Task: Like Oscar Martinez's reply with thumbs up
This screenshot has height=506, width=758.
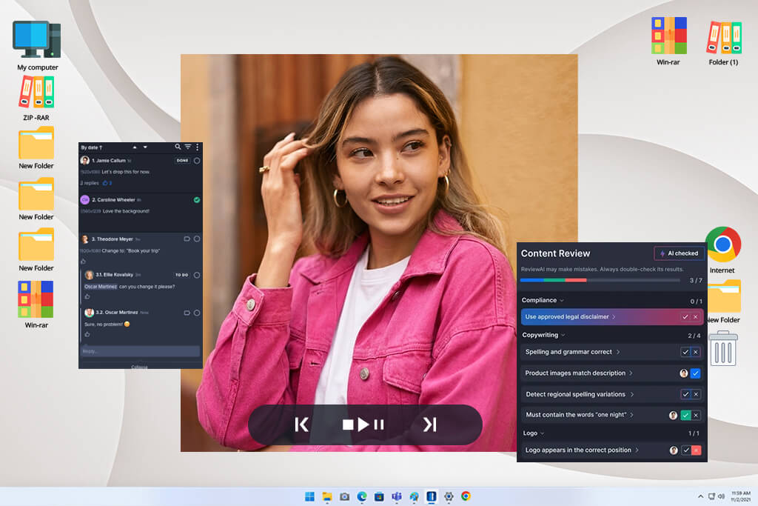Action: [87, 334]
